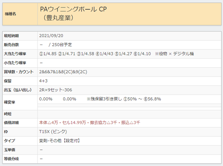Select the frame value T15X (ピンク)
223x166 pixels.
click(x=53, y=131)
